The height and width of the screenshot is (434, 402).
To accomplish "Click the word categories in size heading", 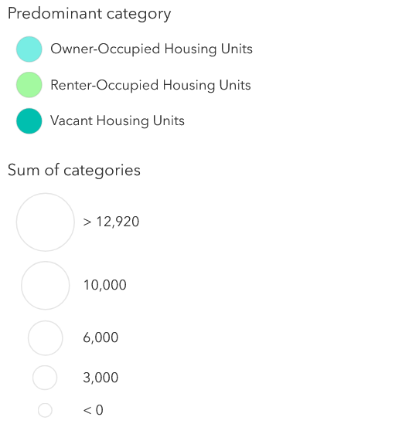I will [x=102, y=171].
